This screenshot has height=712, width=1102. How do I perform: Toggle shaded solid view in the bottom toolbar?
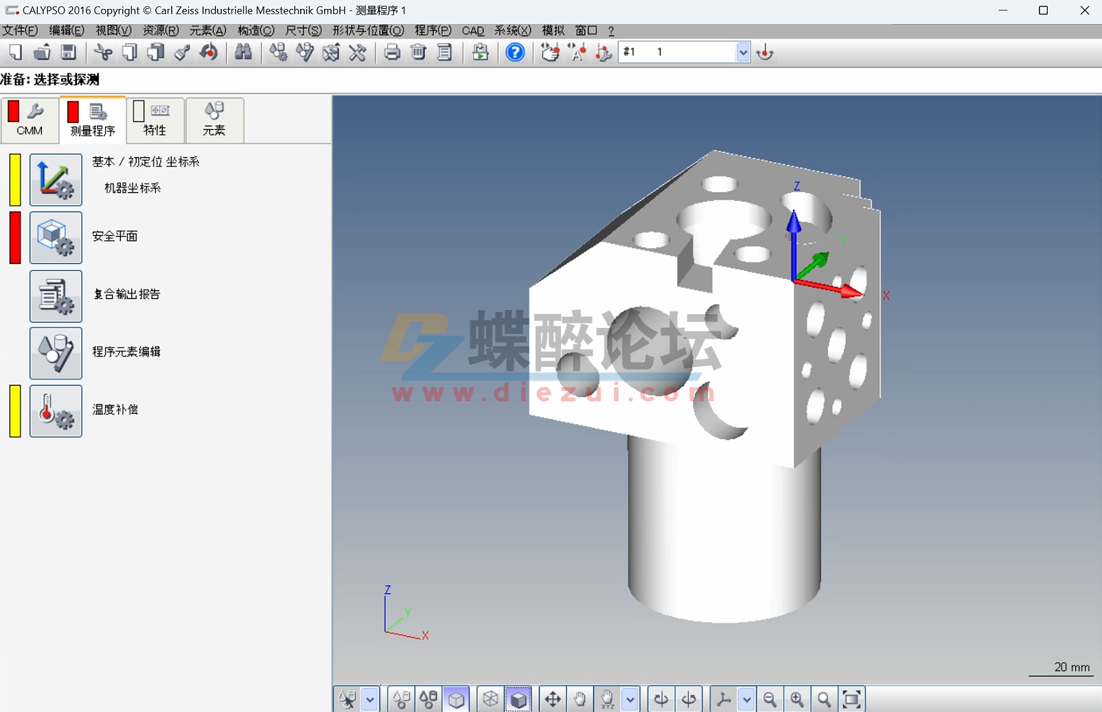pyautogui.click(x=518, y=699)
